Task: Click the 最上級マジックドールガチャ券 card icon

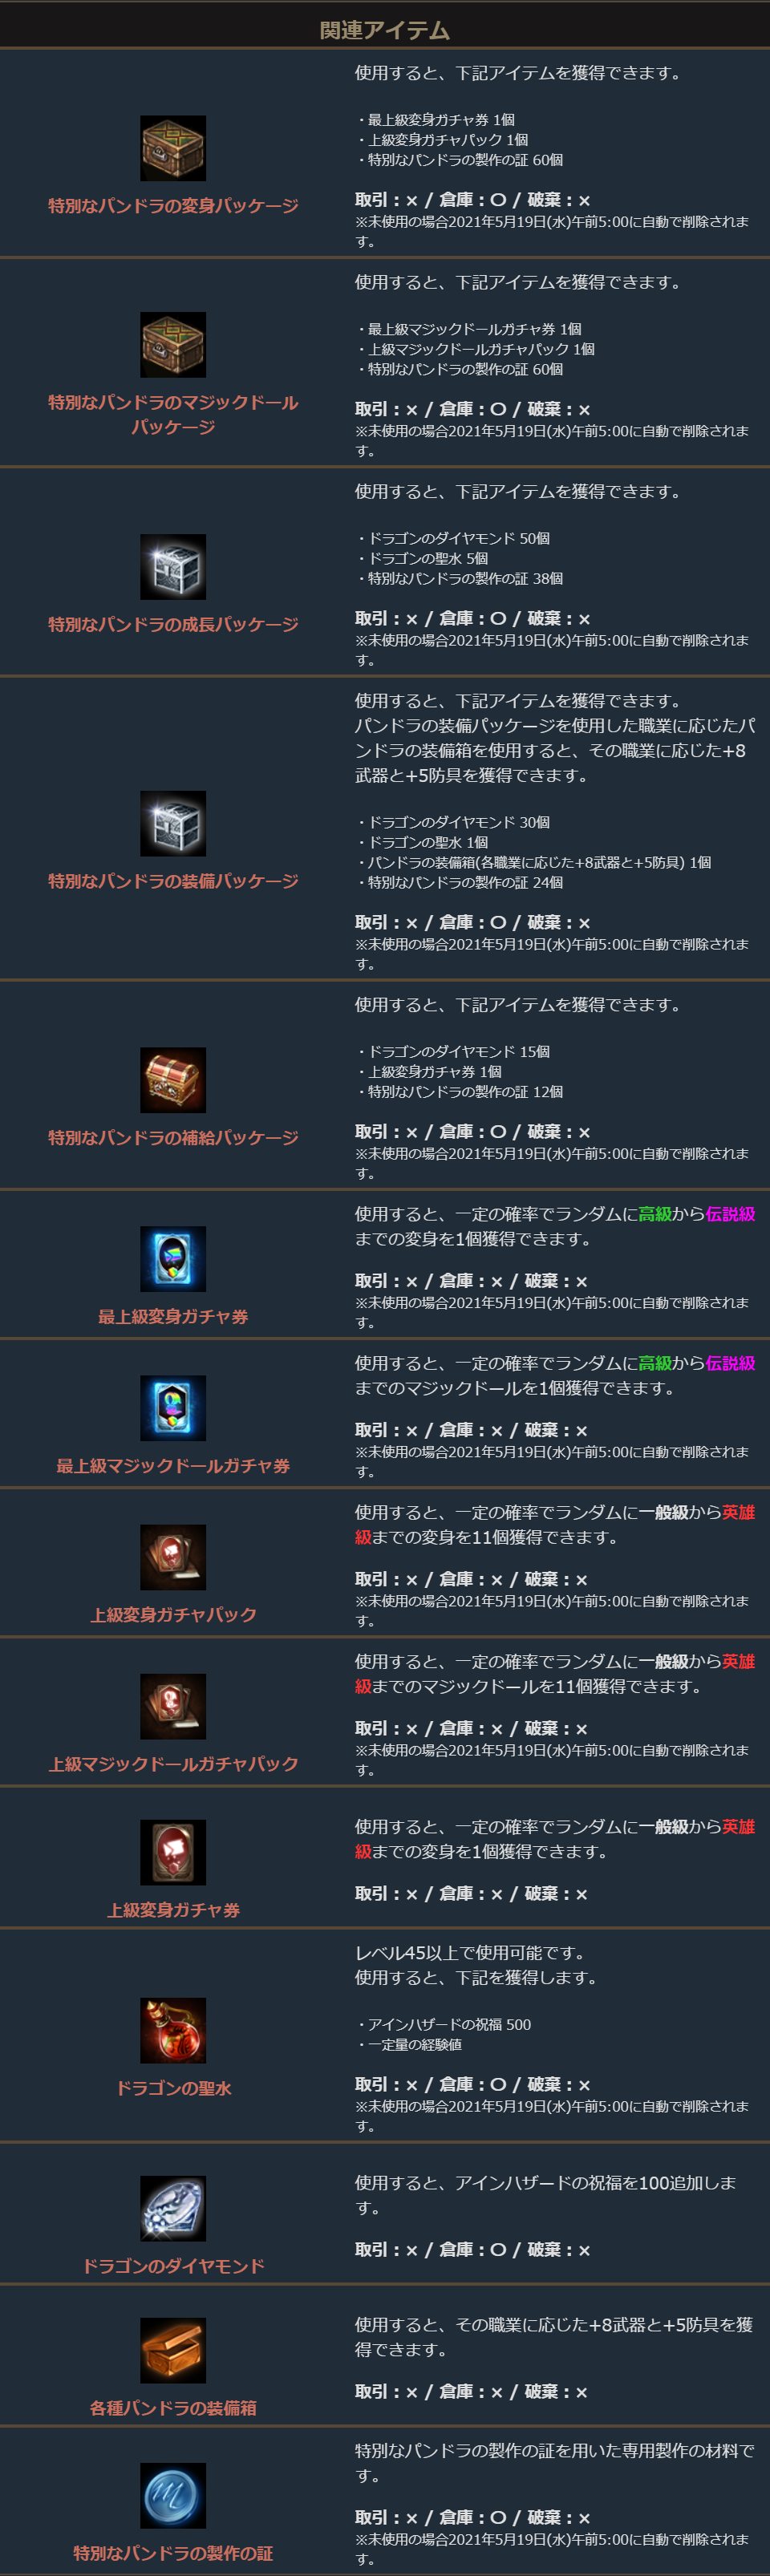Action: (x=173, y=1408)
